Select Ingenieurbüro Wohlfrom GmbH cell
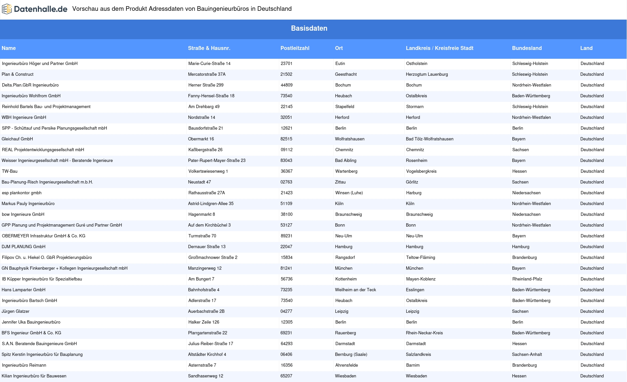 (31, 96)
